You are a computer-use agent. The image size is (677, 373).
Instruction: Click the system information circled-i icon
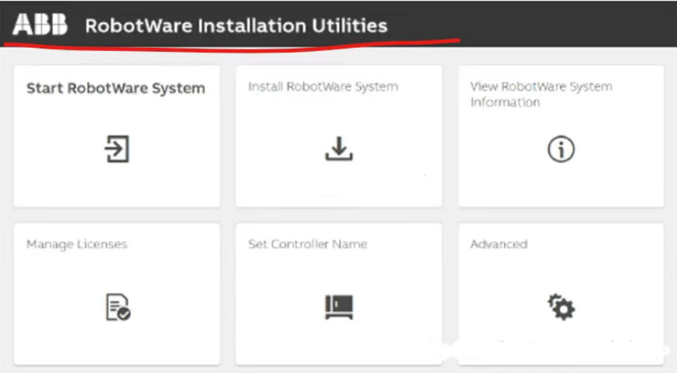(x=561, y=149)
